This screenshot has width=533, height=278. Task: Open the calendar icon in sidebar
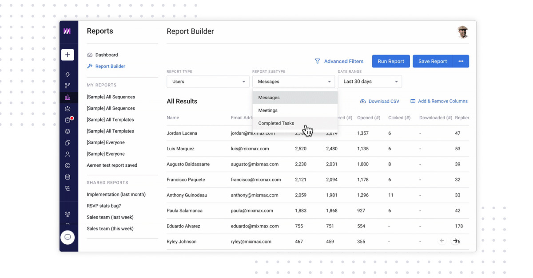(x=68, y=177)
